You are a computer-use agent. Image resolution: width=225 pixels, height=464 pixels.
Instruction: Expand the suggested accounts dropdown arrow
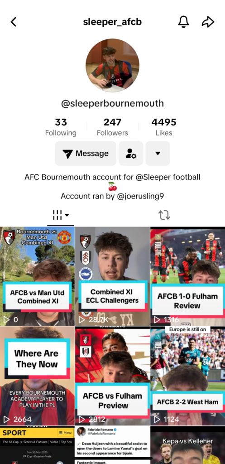click(x=158, y=153)
